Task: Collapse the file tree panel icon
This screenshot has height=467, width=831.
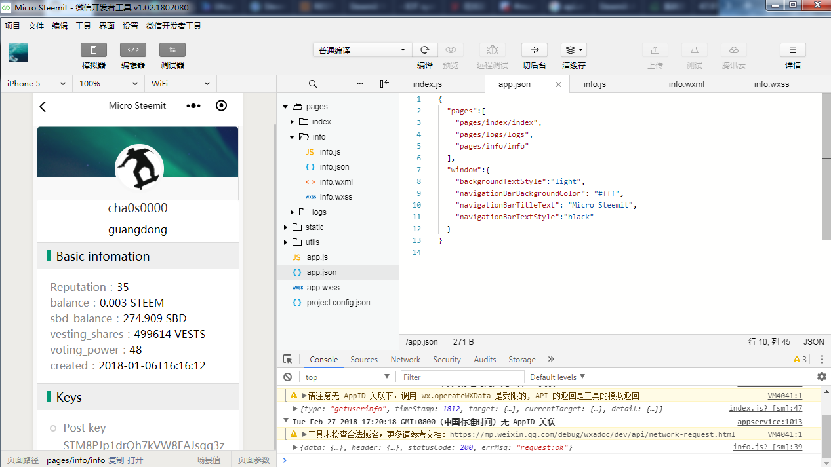Action: pos(384,84)
